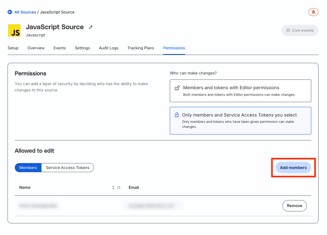This screenshot has width=327, height=235.
Task: Switch to Service Access Tokens segment
Action: coord(68,168)
